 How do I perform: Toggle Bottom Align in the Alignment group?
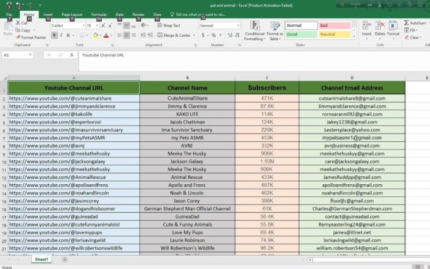click(x=133, y=25)
